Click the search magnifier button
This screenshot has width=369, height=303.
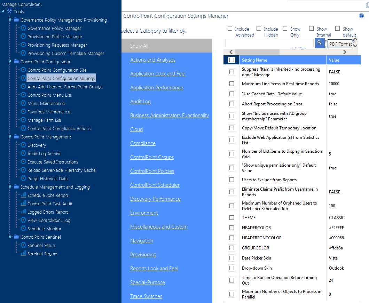pos(320,43)
